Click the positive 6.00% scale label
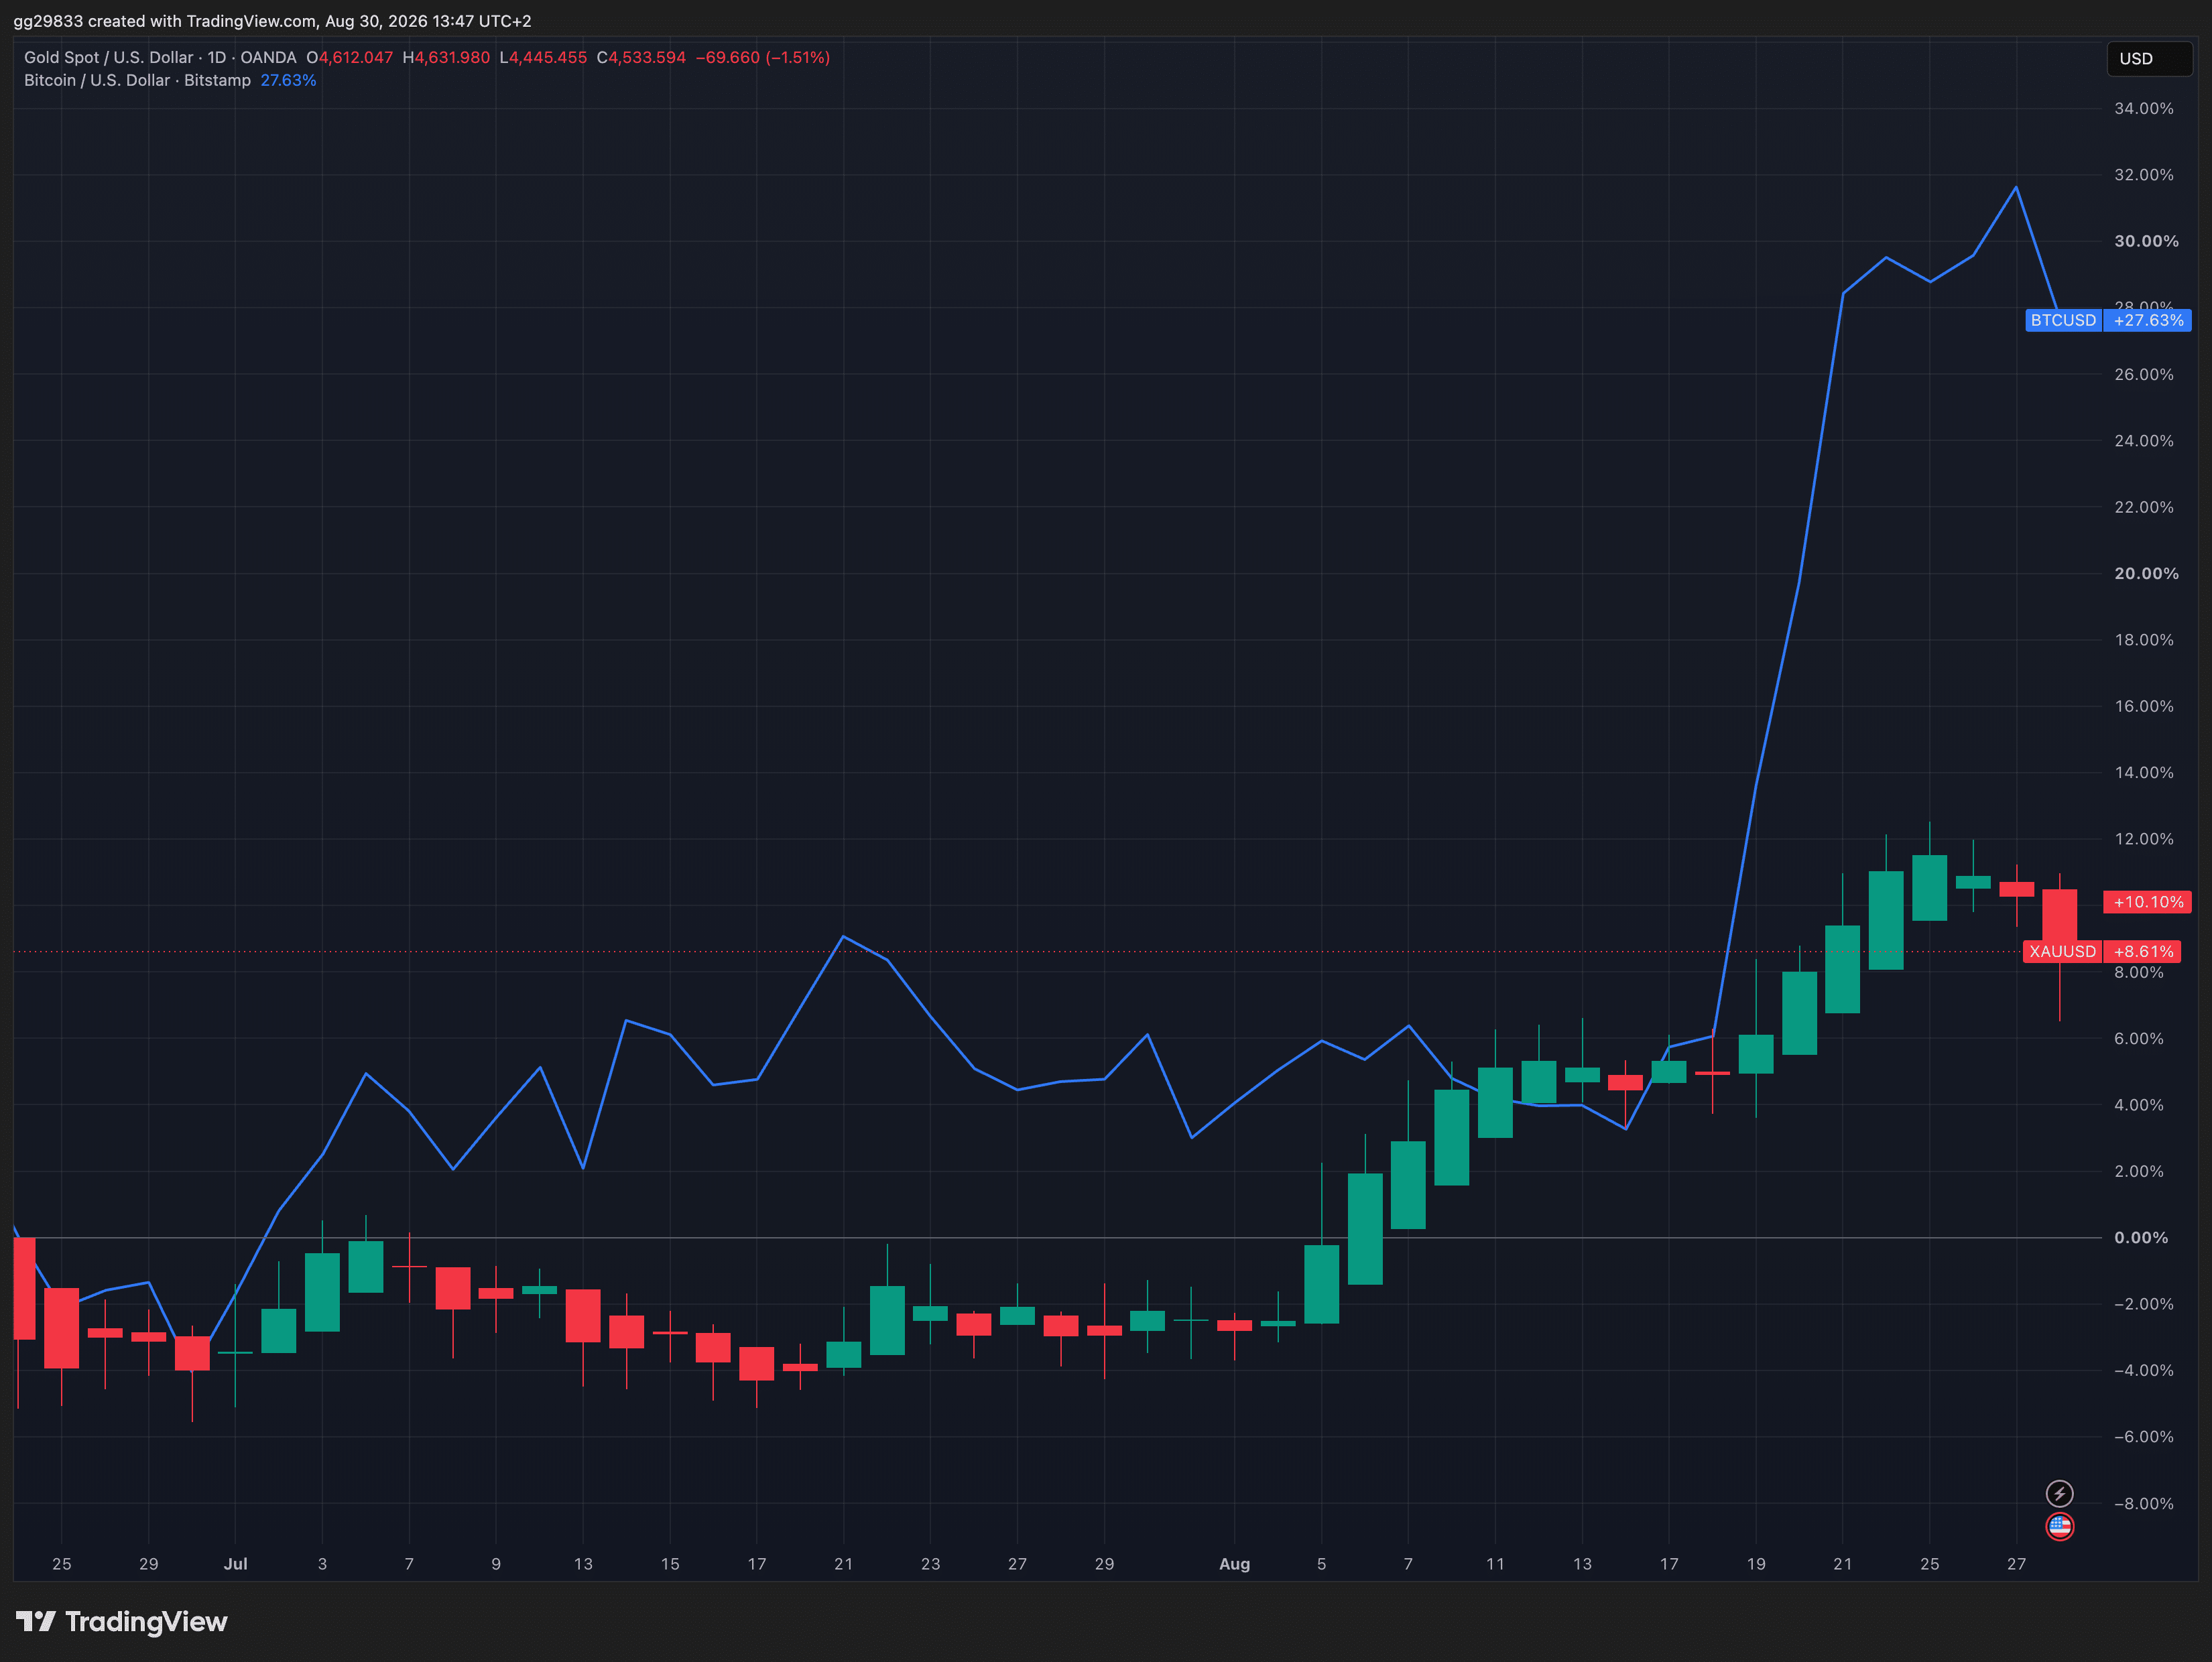 pyautogui.click(x=2139, y=1039)
